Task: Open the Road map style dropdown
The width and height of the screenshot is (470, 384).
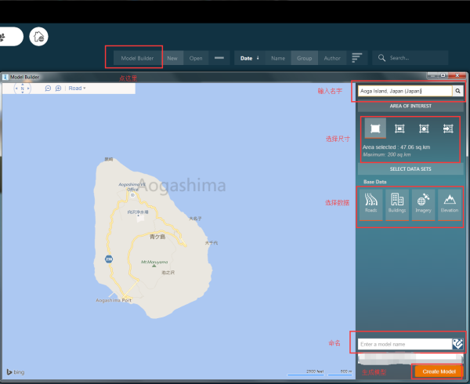Action: point(77,88)
